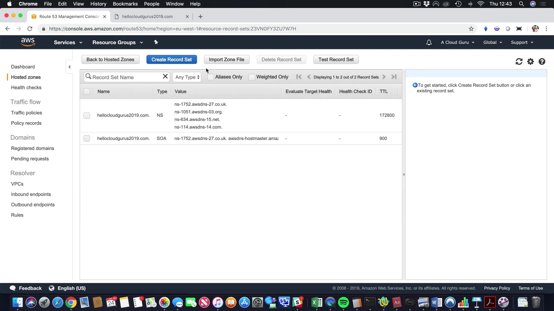The height and width of the screenshot is (311, 554).
Task: Go to the last page of record sets
Action: pos(394,77)
